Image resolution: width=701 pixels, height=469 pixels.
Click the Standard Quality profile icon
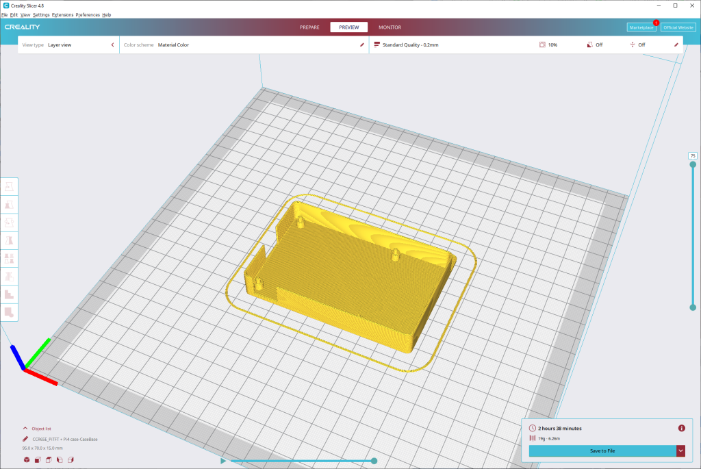(377, 45)
